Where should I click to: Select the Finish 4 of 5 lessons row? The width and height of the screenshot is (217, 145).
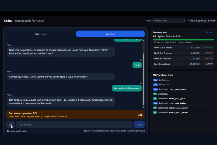(183, 53)
